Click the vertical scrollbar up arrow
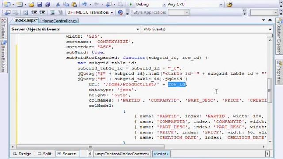The height and width of the screenshot is (159, 283). point(270,40)
